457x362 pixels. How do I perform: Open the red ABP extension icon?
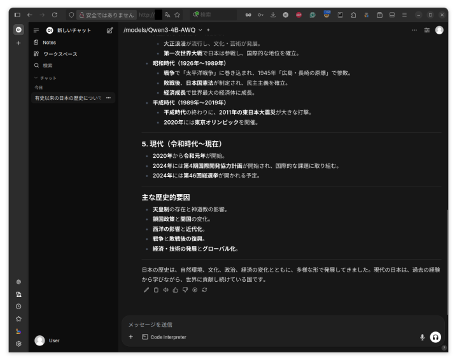(299, 15)
